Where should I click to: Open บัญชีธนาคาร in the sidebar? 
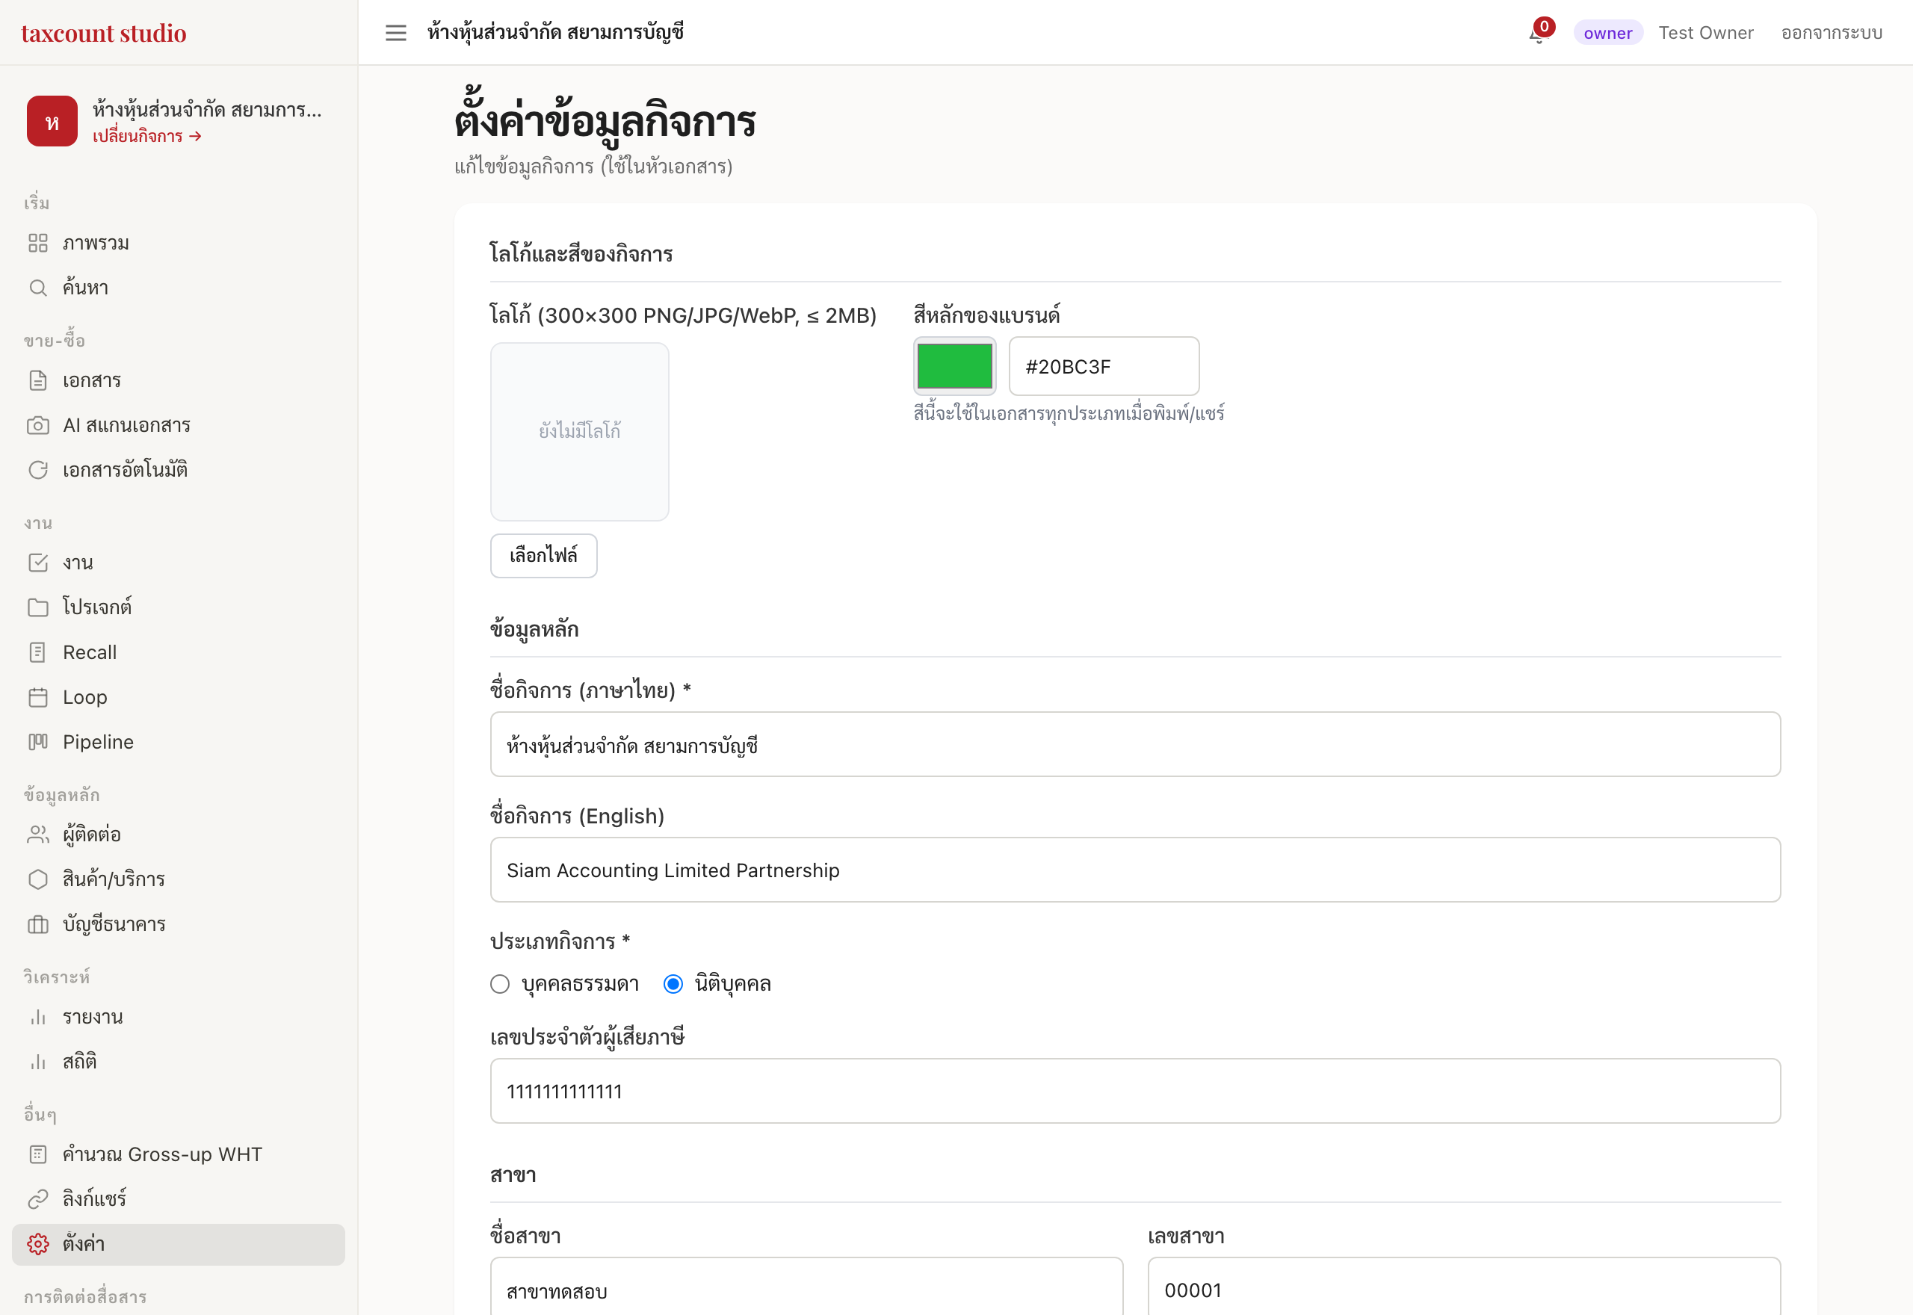(178, 924)
